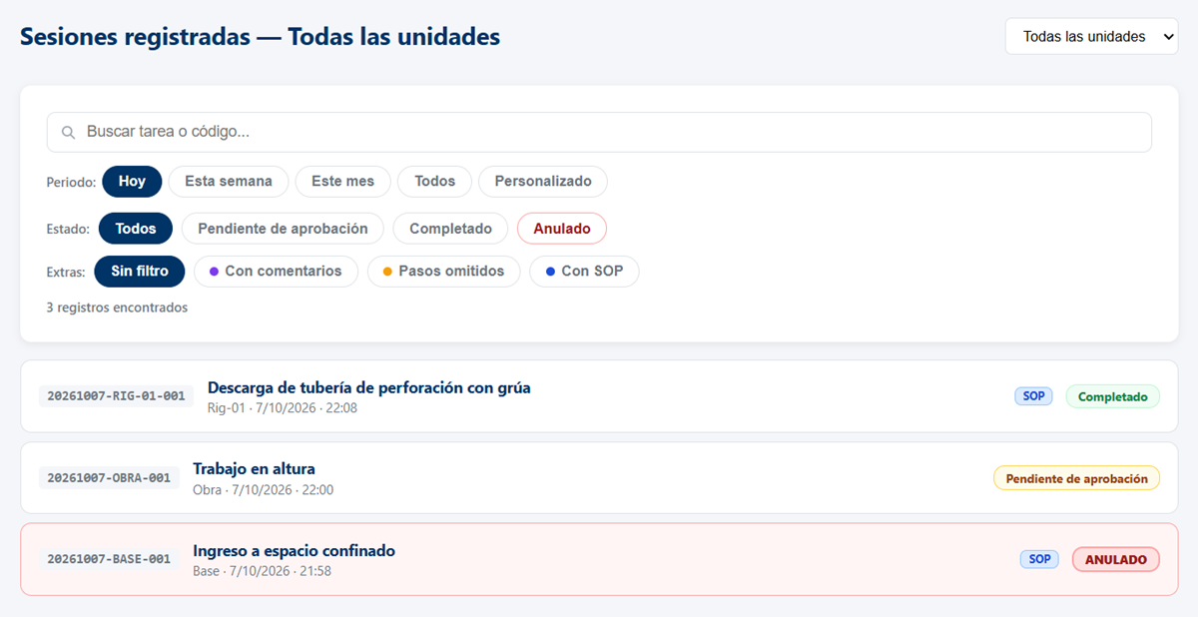Viewport: 1198px width, 617px height.
Task: Filter by "Esta semana" period
Action: [229, 182]
